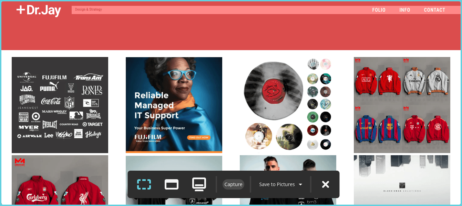
Task: Open the Fujifilm Reliable Managed IT Support thumbnail
Action: pyautogui.click(x=174, y=105)
